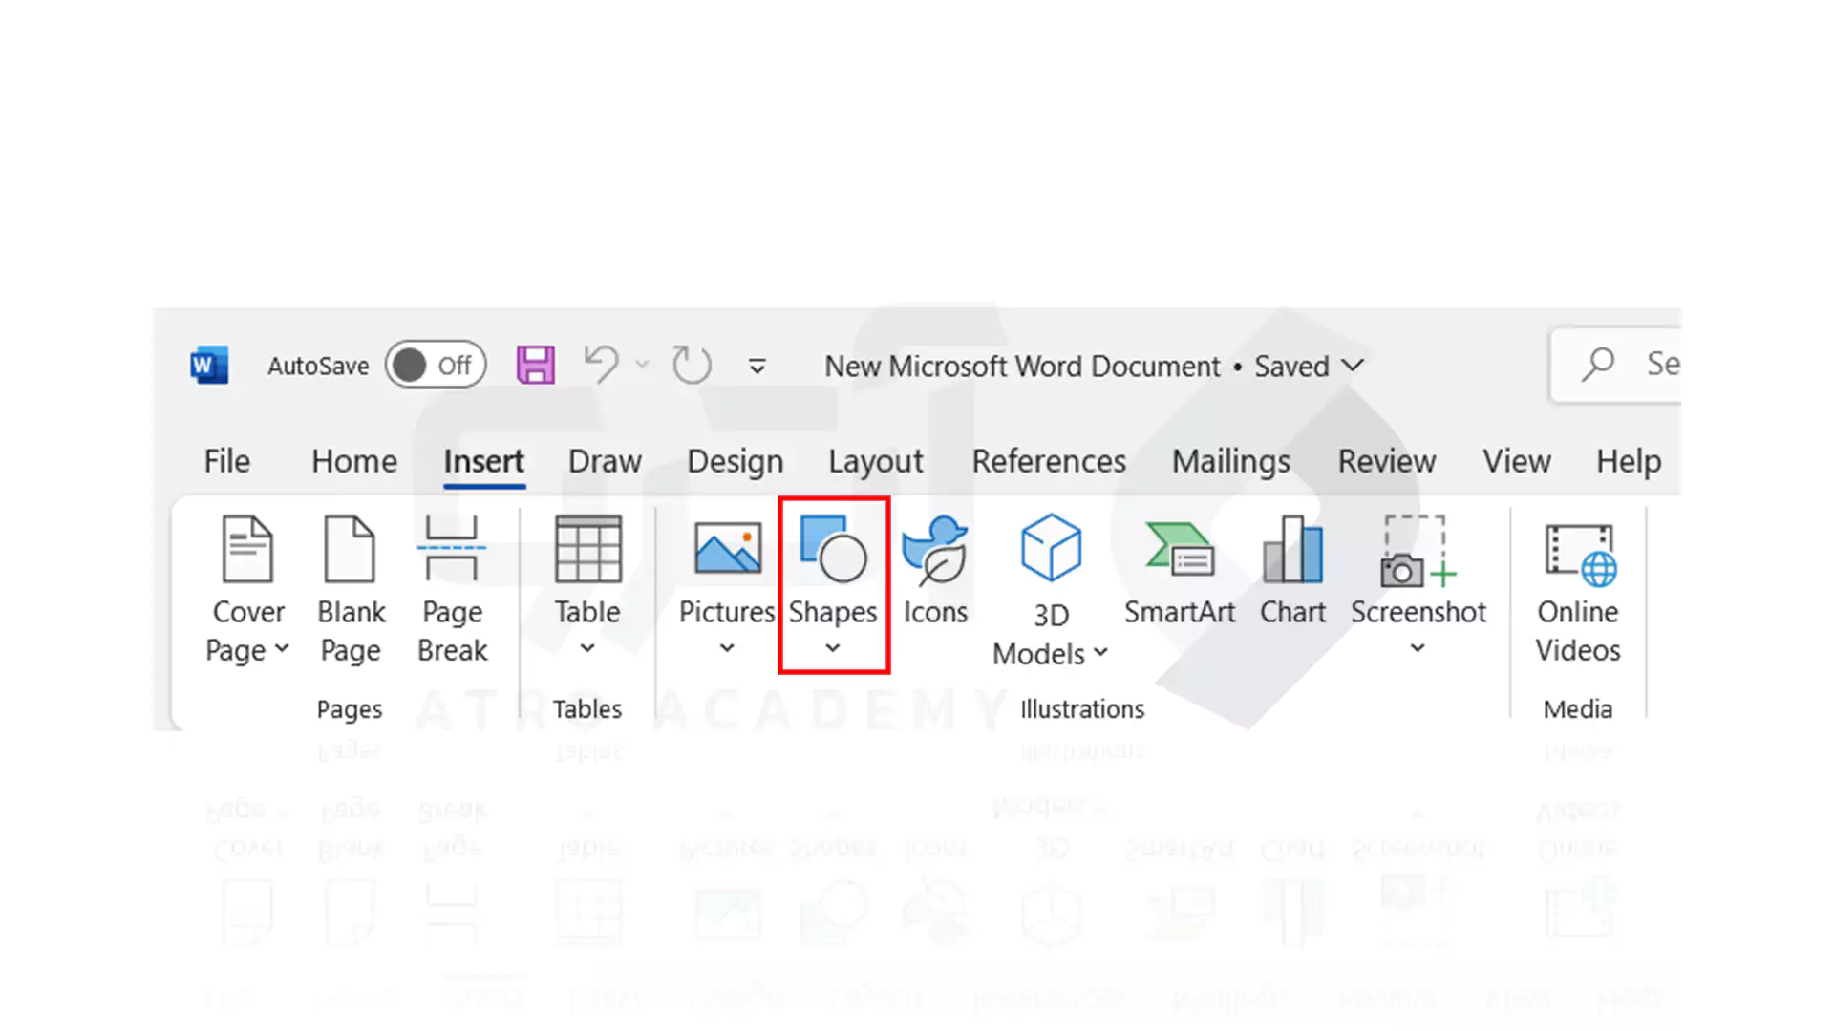
Task: Click the search magnifier box
Action: (x=1614, y=365)
